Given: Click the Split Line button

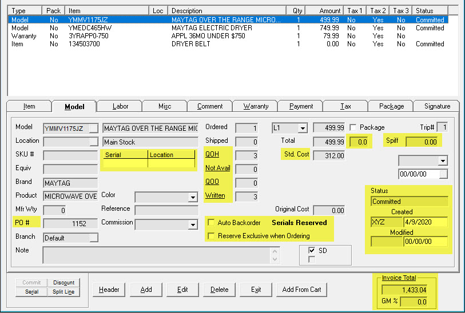Looking at the screenshot, I should [63, 292].
